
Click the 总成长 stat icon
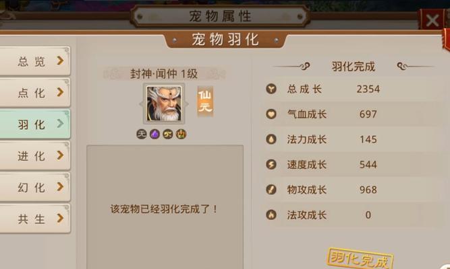[x=271, y=89]
